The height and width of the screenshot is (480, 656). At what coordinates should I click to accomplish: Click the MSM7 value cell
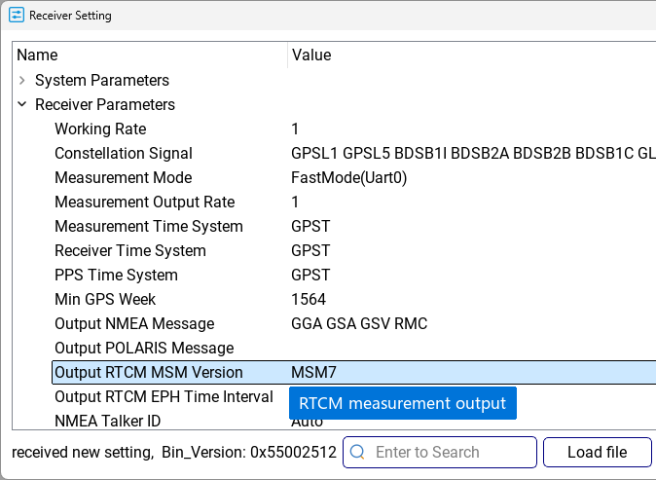[x=472, y=372]
